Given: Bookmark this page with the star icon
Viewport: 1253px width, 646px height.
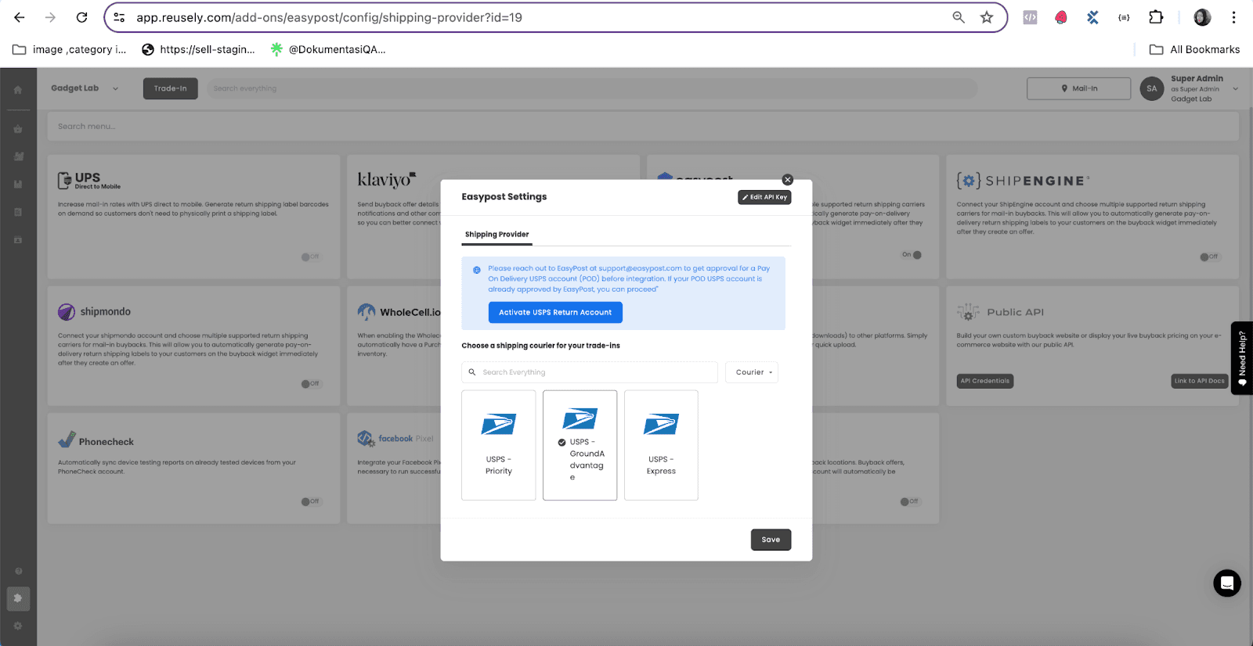Looking at the screenshot, I should [x=987, y=17].
